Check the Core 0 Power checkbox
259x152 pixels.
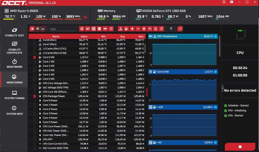pos(34,100)
